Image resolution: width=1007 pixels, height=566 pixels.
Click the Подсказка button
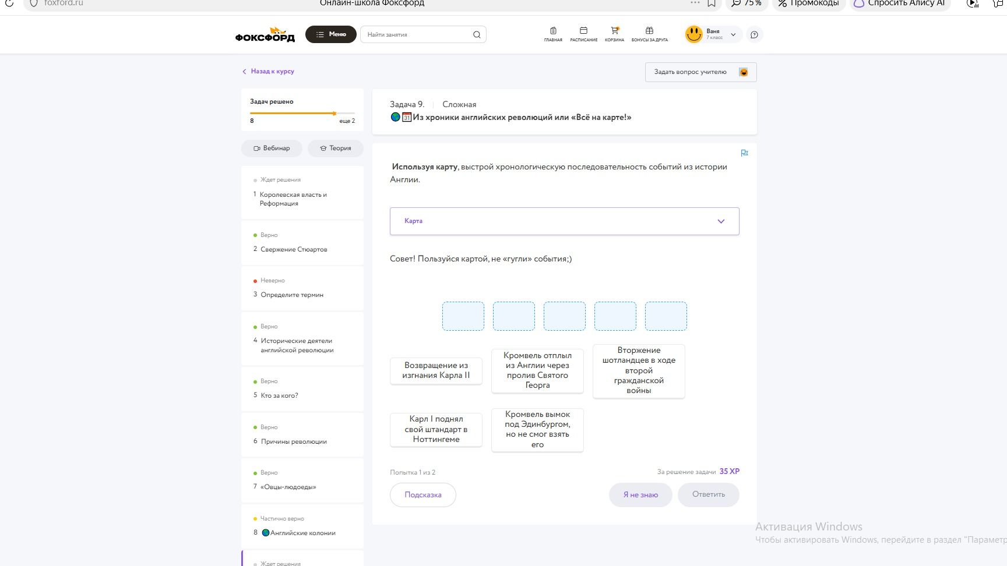pos(423,495)
